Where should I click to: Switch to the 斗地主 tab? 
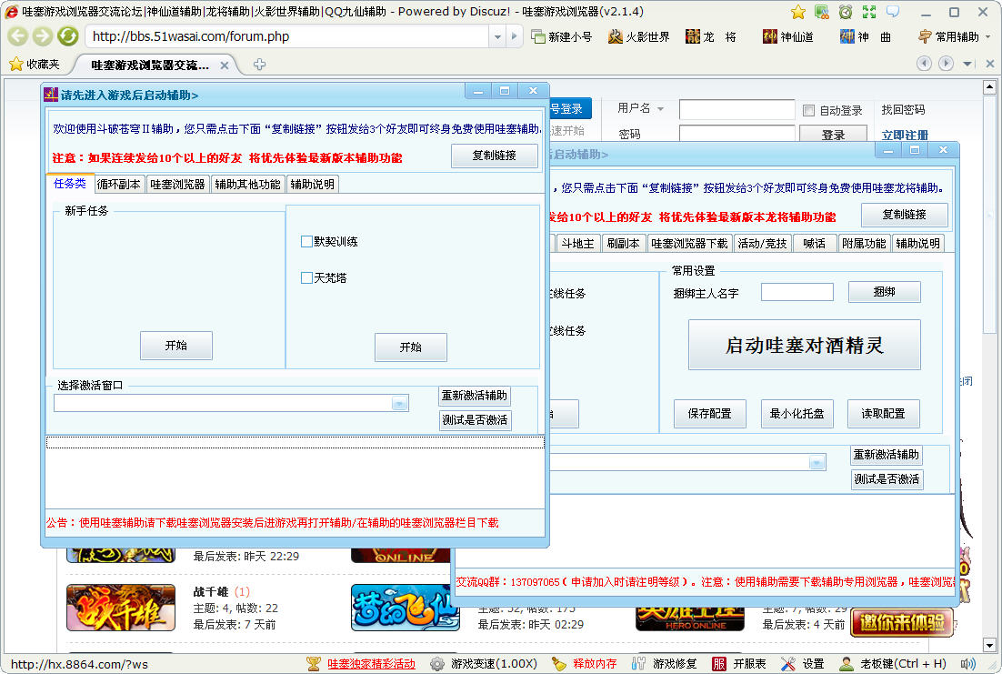(577, 244)
